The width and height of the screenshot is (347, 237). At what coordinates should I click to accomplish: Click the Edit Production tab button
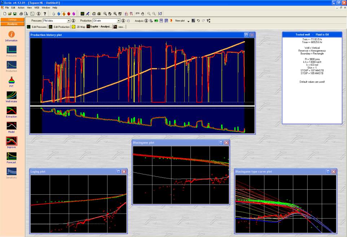click(x=59, y=27)
